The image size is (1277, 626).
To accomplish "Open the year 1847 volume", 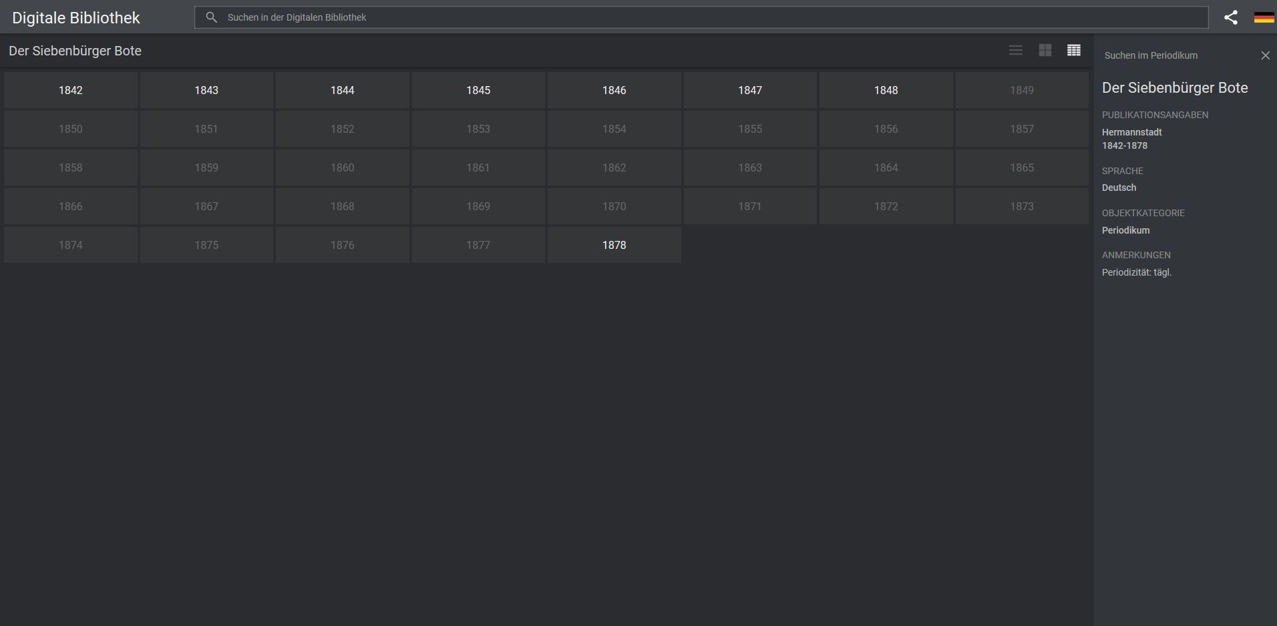I will (750, 90).
